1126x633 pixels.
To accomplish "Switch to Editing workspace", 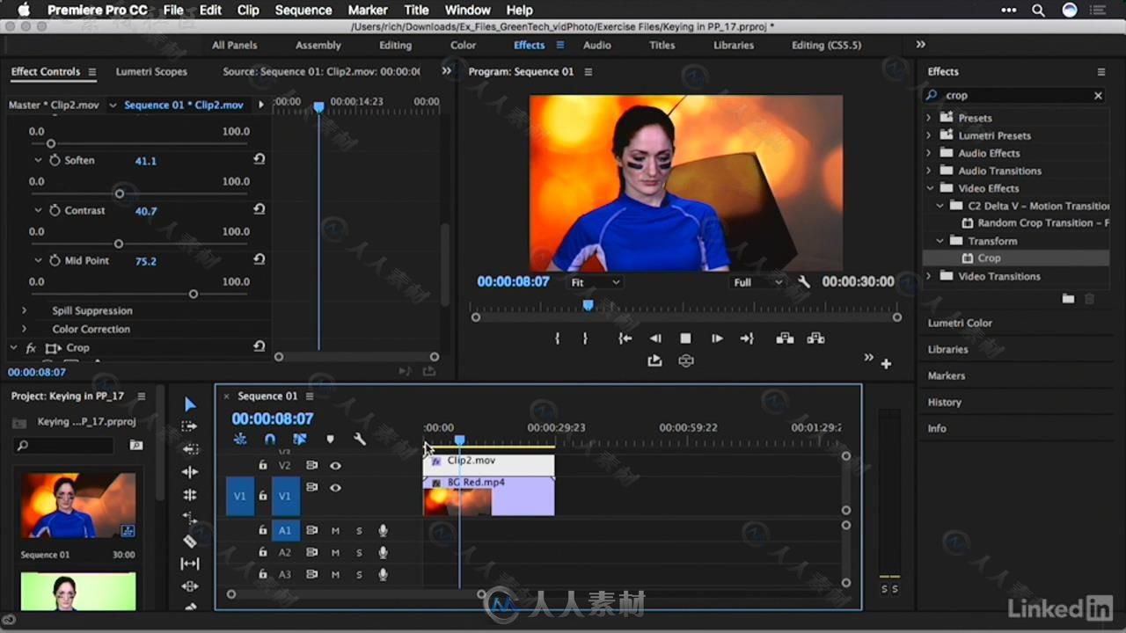I will [395, 45].
